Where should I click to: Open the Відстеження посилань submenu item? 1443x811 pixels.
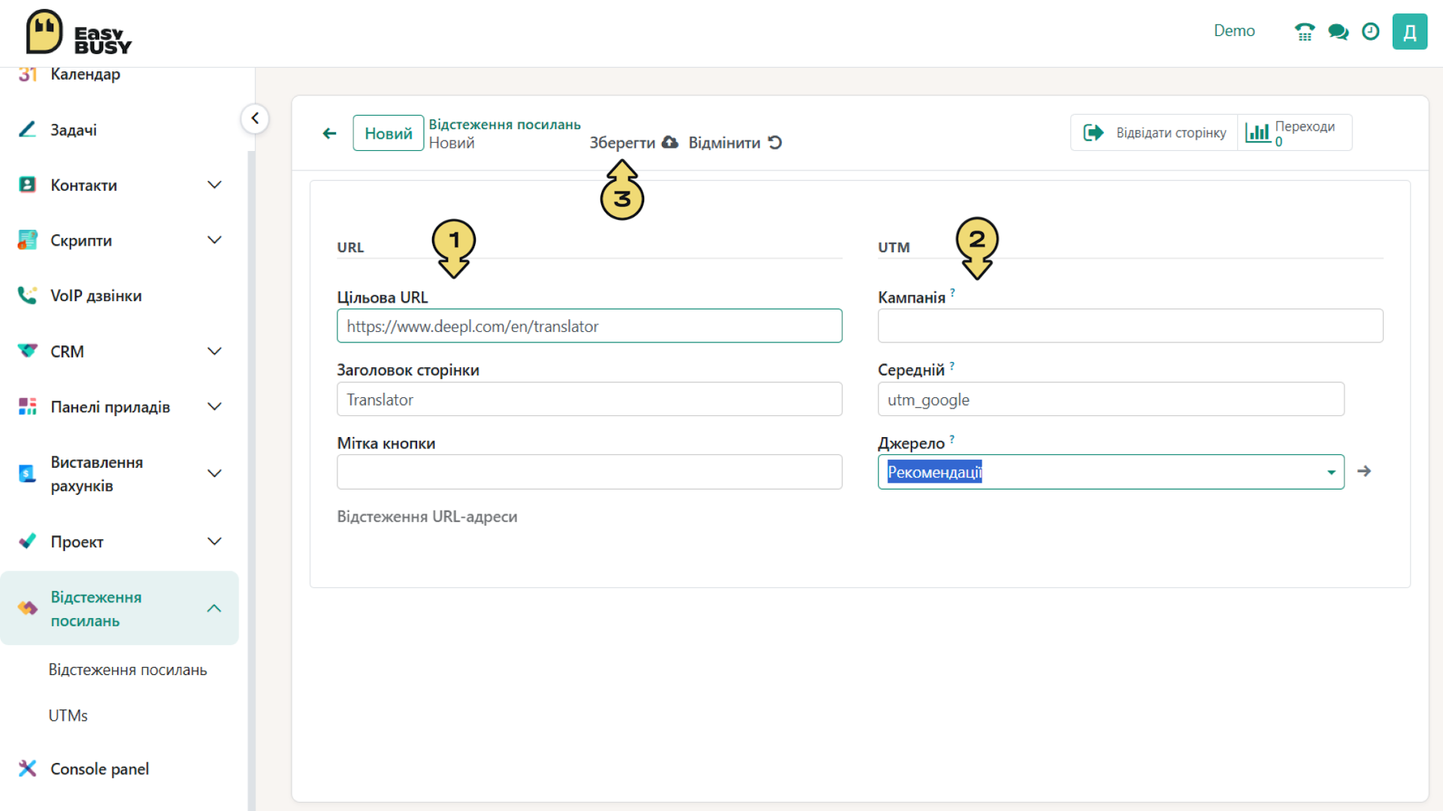pos(128,670)
